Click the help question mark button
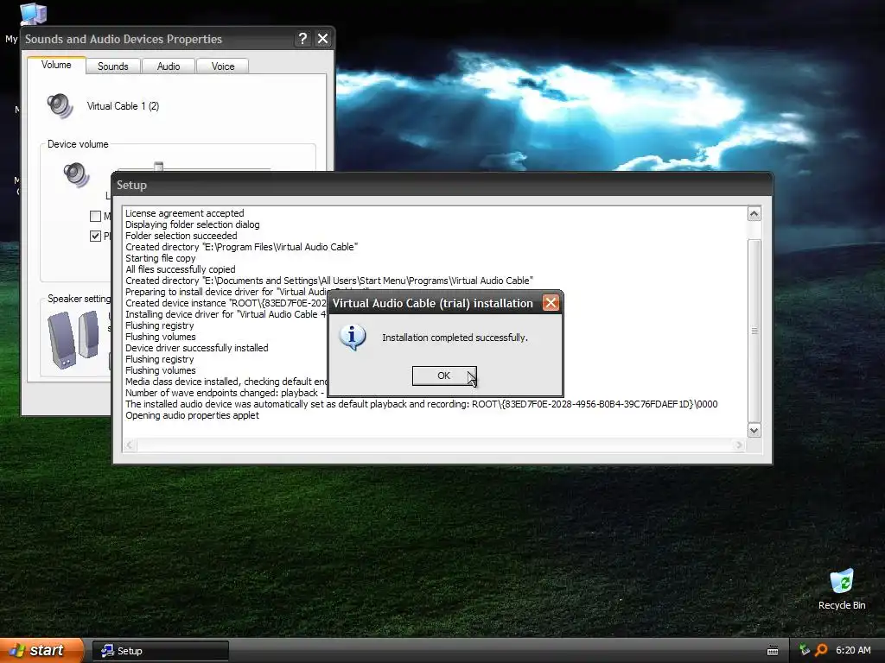This screenshot has height=663, width=885. point(302,38)
